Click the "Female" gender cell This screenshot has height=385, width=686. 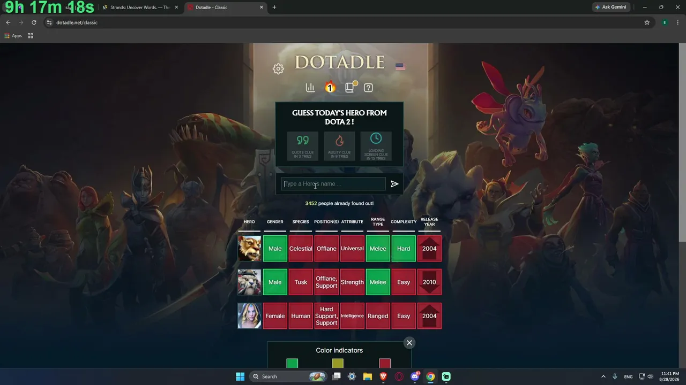click(x=275, y=316)
